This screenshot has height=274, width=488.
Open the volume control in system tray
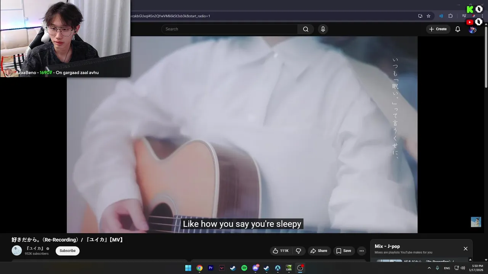[463, 268]
